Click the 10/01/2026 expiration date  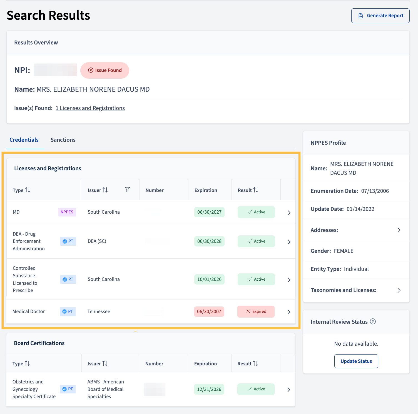click(209, 279)
